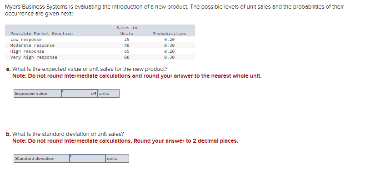Select the Moderate response table row

click(100, 45)
